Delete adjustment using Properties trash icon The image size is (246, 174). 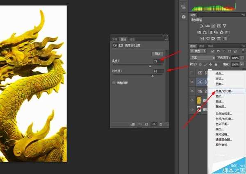coord(161,124)
